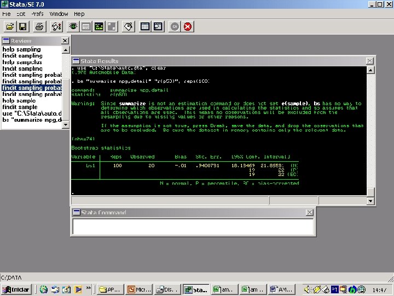
Task: Open the Data Editor toolbar icon
Action: 145,26
